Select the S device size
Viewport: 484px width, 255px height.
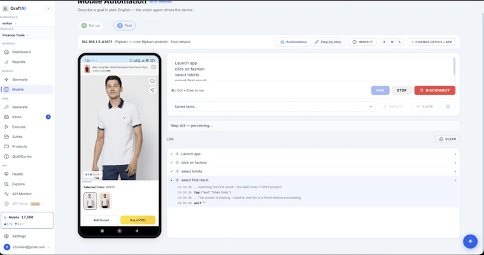[384, 42]
